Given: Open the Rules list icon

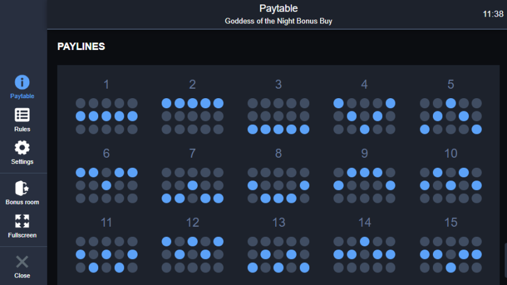Looking at the screenshot, I should tap(22, 115).
